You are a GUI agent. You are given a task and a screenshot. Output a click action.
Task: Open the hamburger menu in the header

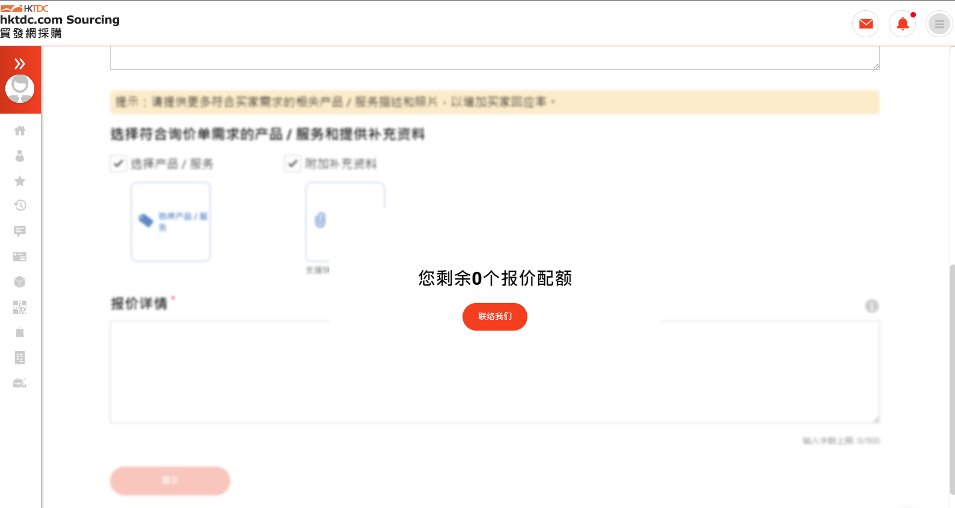(939, 24)
